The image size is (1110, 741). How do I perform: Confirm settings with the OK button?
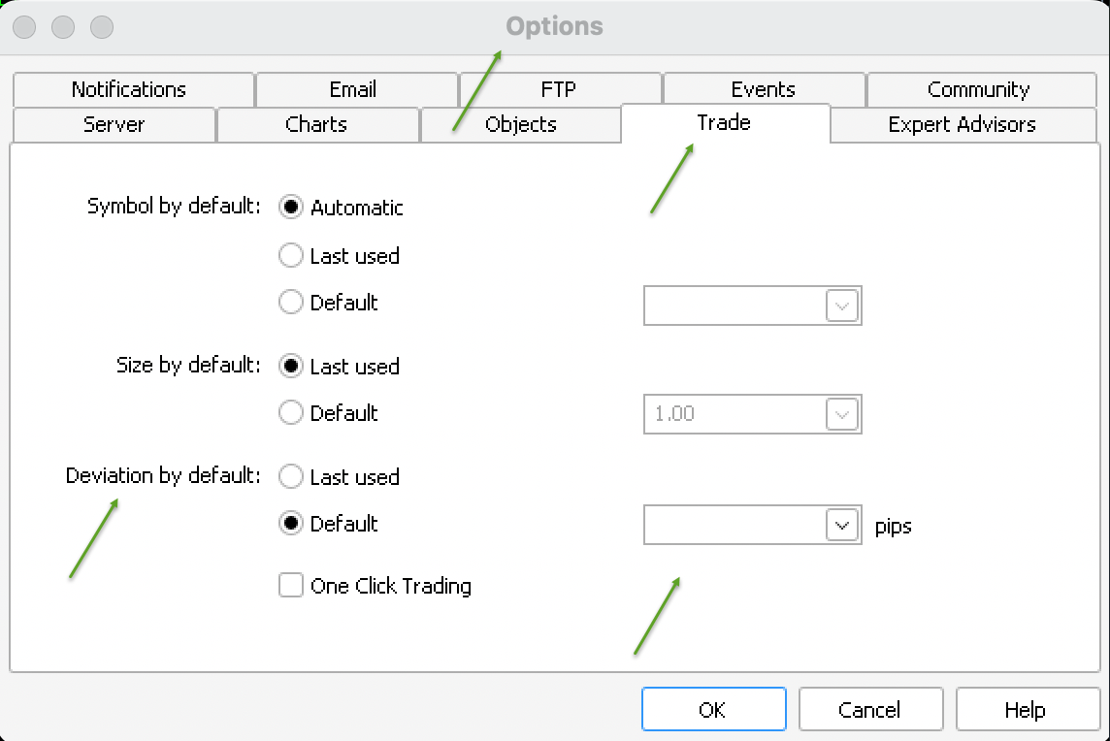pyautogui.click(x=714, y=709)
